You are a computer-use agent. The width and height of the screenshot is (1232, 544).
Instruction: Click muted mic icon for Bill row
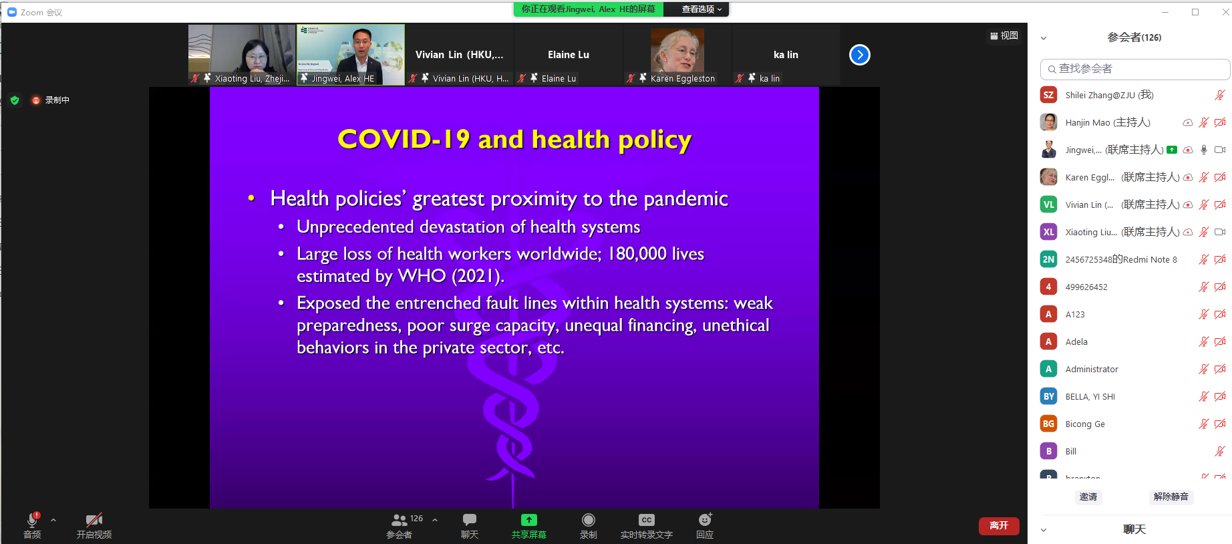click(1220, 451)
